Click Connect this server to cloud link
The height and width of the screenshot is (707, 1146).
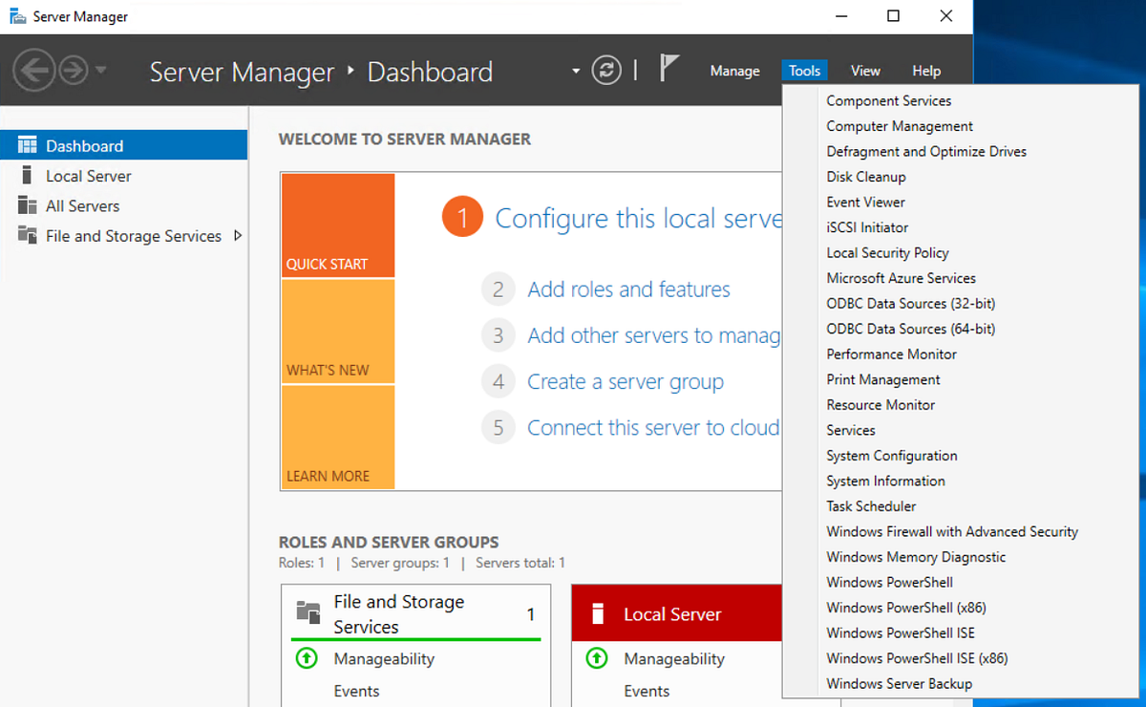(x=654, y=427)
